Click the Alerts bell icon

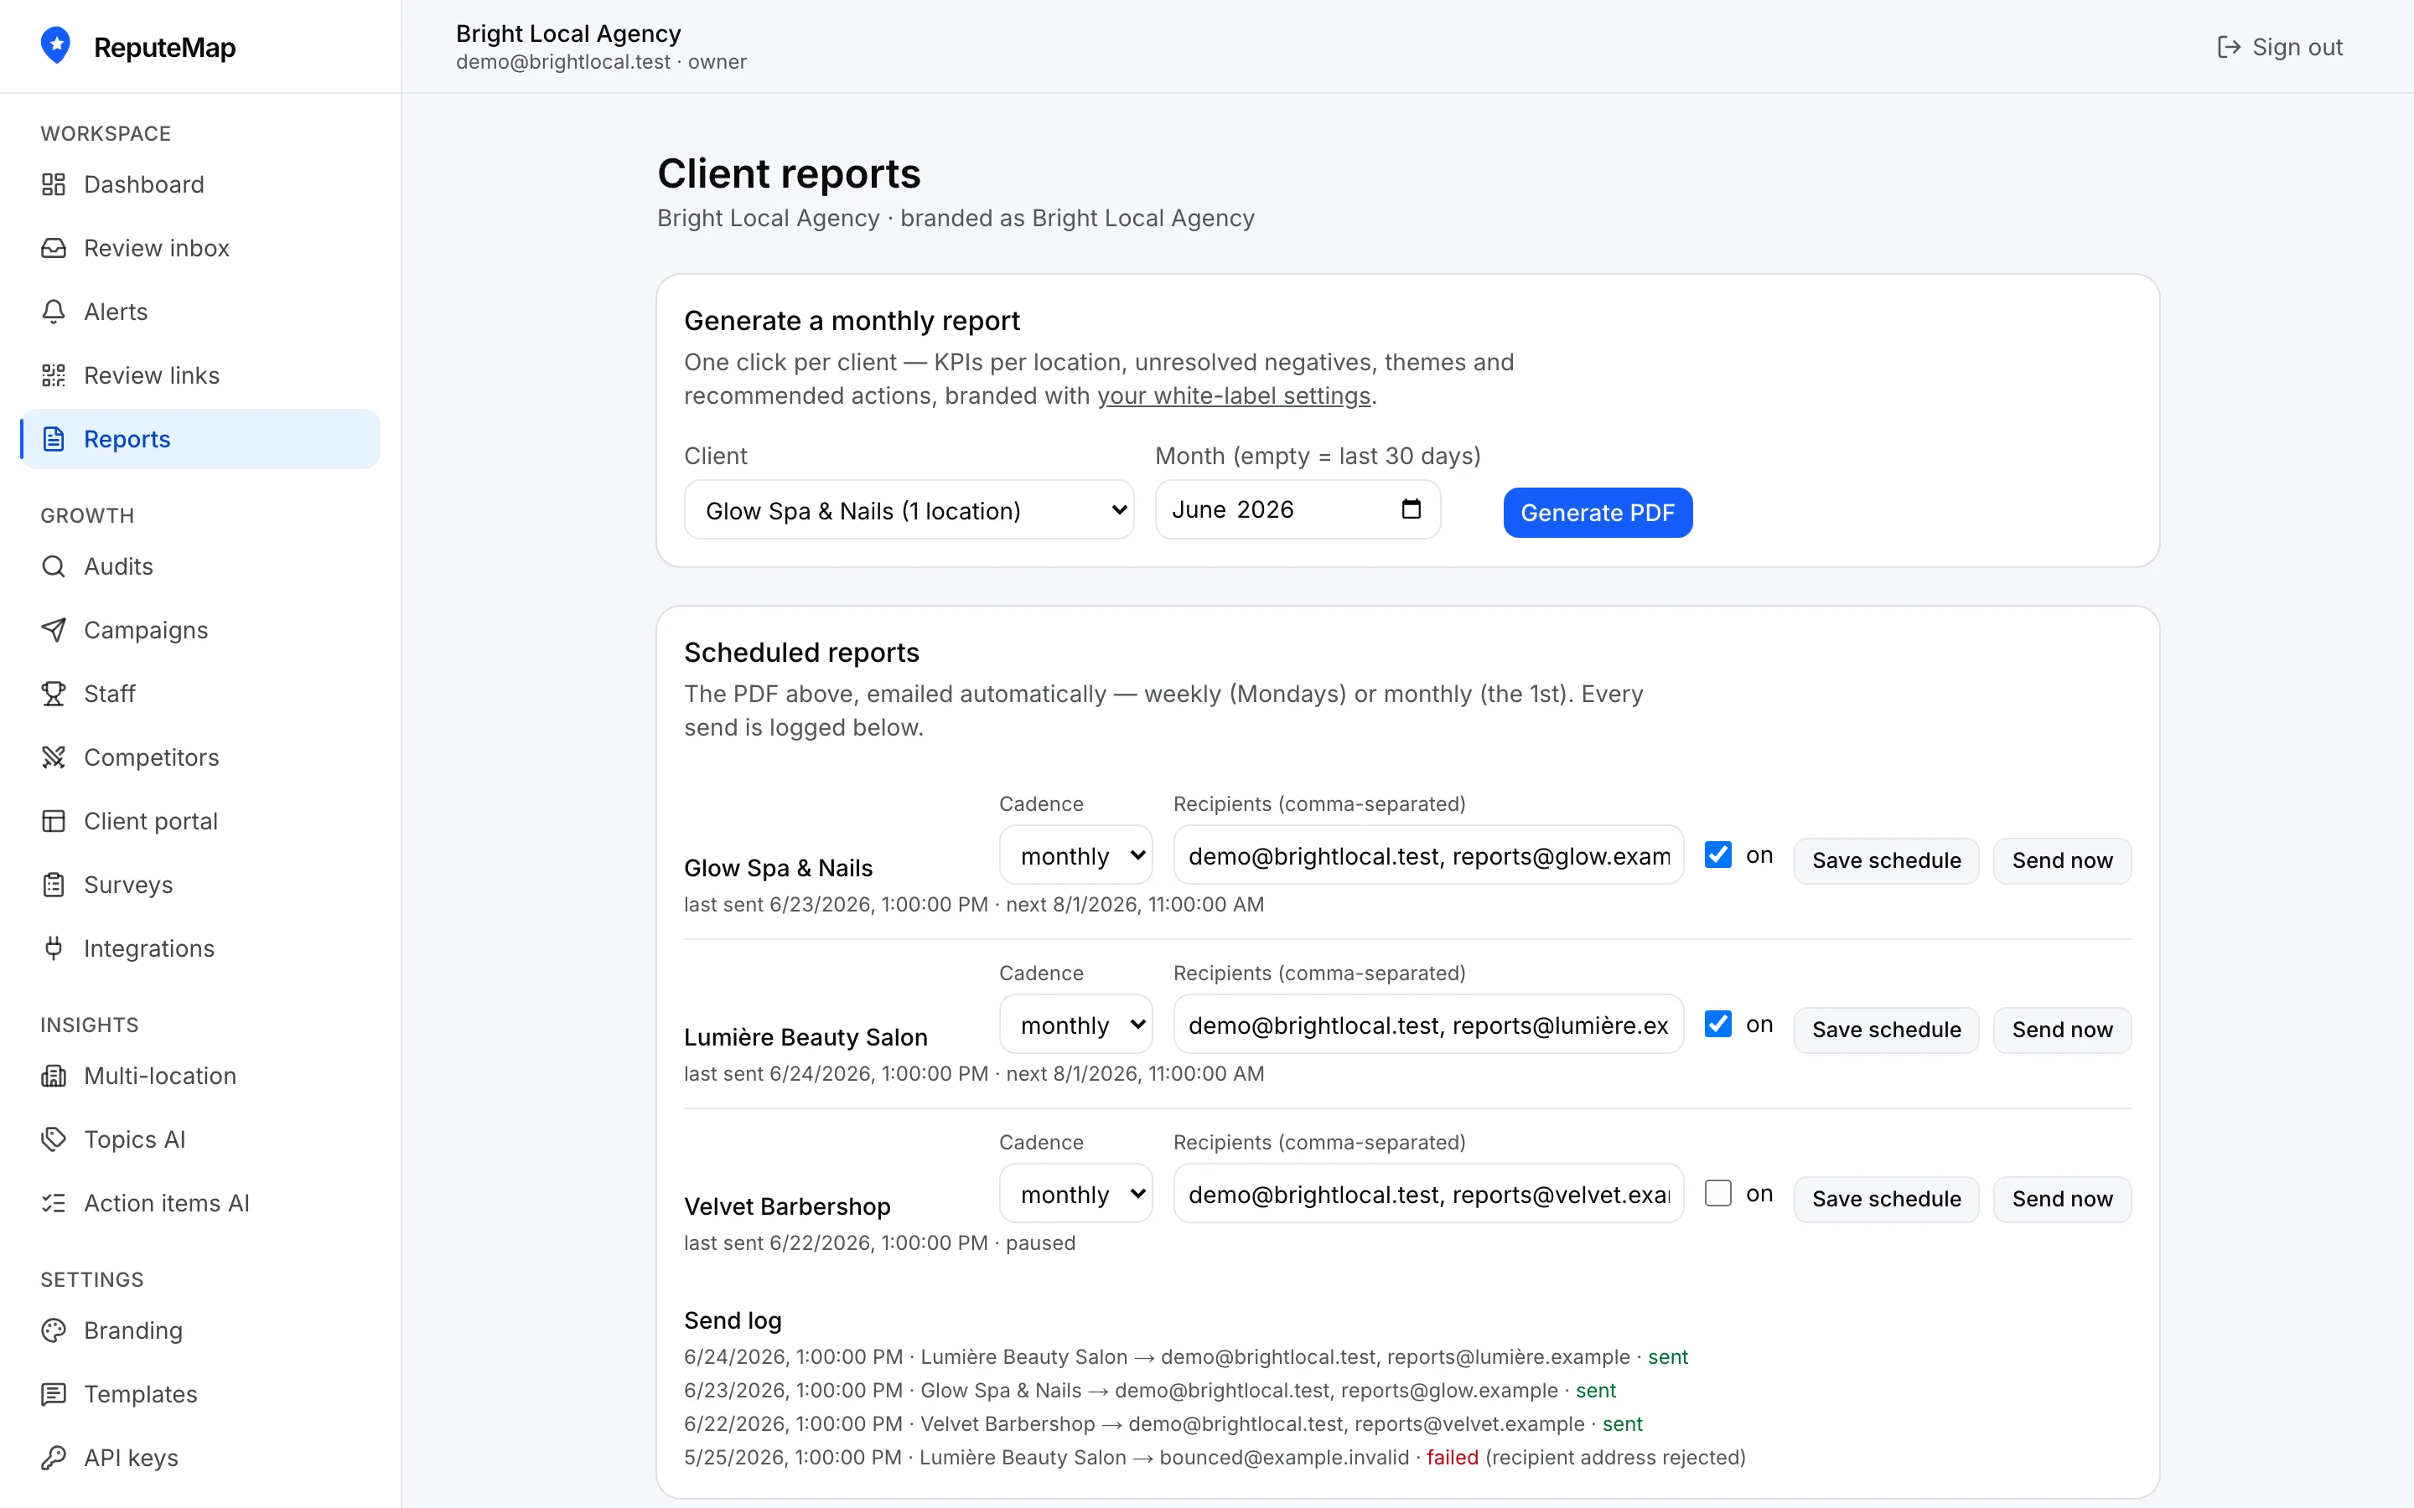point(54,312)
